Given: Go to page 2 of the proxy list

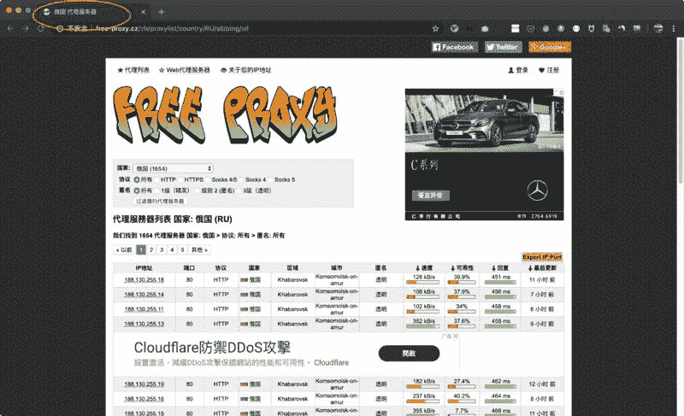Looking at the screenshot, I should point(151,250).
